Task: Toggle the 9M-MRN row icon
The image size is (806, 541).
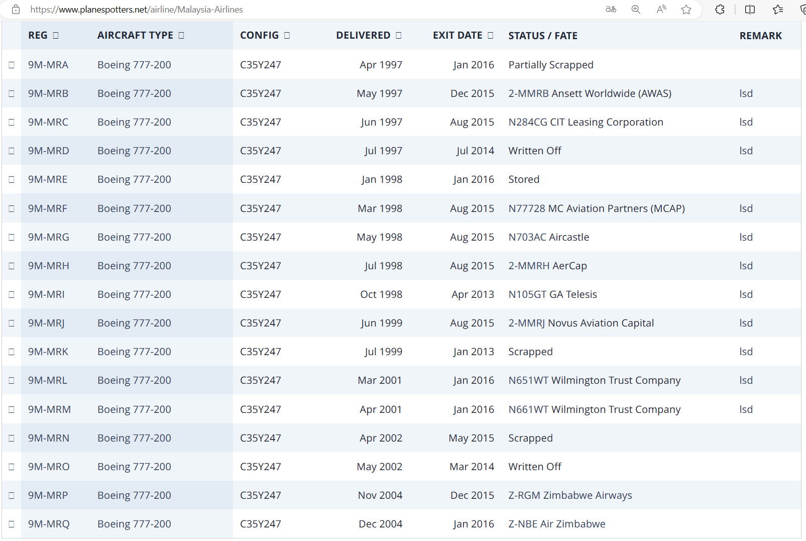Action: coord(12,438)
